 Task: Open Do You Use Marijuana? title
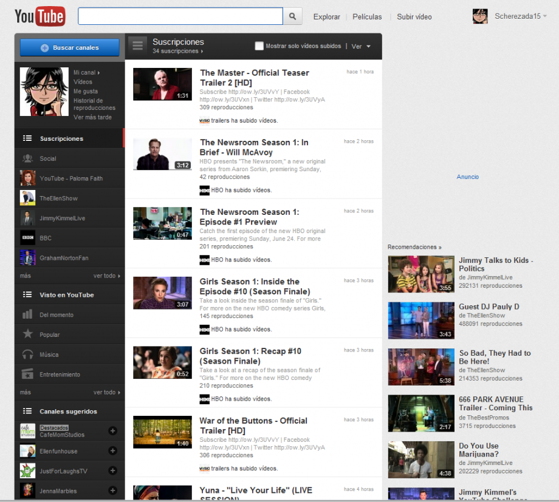(x=478, y=450)
